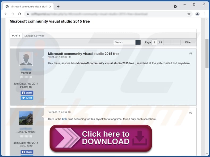Click the '10-24-2017, 02:00 PM' timestamp
This screenshot has height=157, width=210.
click(60, 57)
